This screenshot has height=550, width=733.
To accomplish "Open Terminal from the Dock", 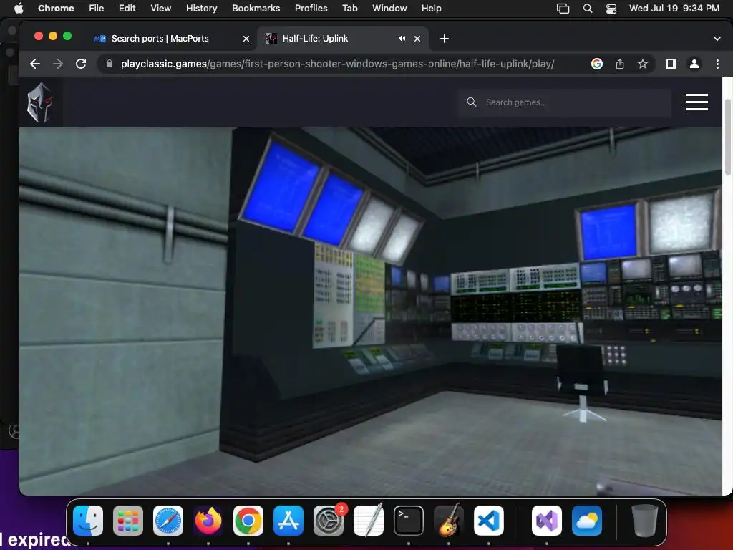I will tap(409, 521).
